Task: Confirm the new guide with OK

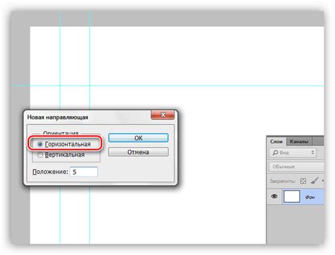Action: click(139, 138)
